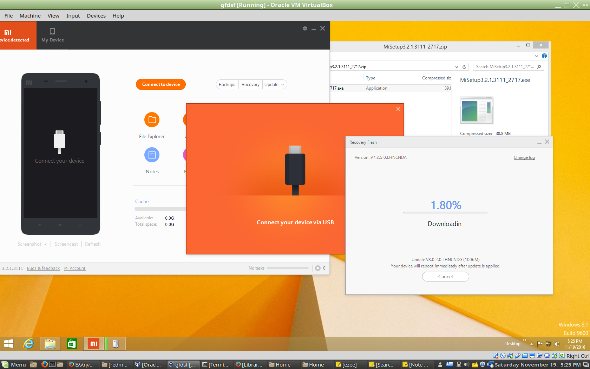
Task: Sort by the Compressed size column header
Action: (x=436, y=78)
